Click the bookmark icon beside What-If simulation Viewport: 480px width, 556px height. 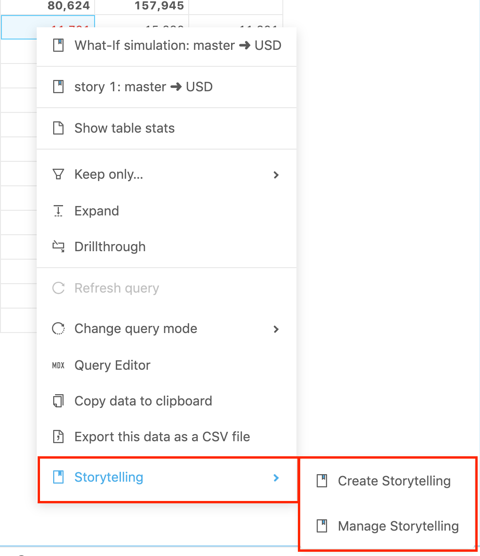click(58, 46)
